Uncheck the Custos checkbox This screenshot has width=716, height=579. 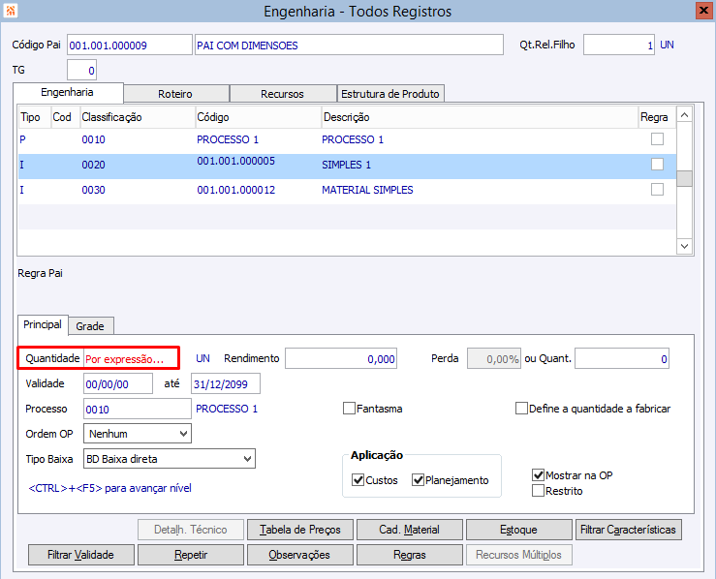pos(358,480)
